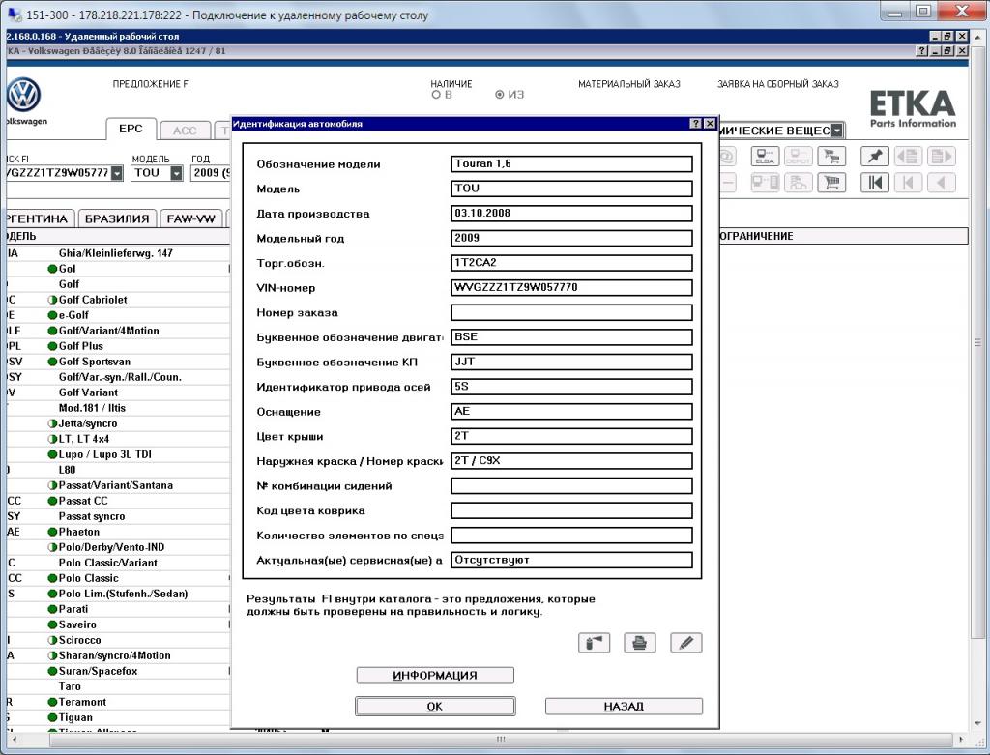This screenshot has height=755, width=990.
Task: Click the engine code field showing BSE
Action: [571, 337]
